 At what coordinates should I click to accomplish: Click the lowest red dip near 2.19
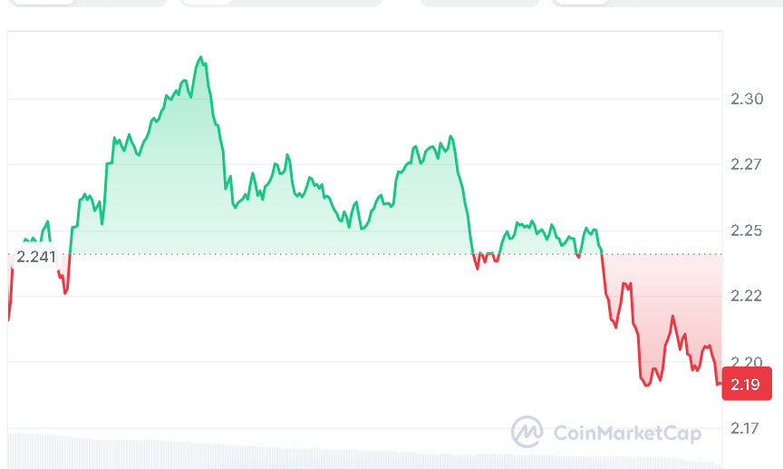click(x=647, y=386)
